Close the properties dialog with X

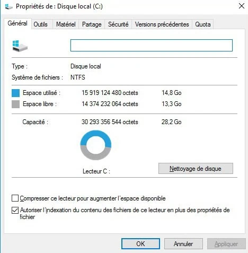click(242, 6)
